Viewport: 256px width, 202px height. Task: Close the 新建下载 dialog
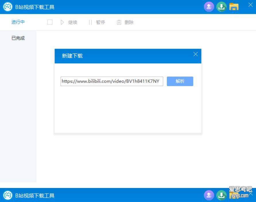coord(195,54)
